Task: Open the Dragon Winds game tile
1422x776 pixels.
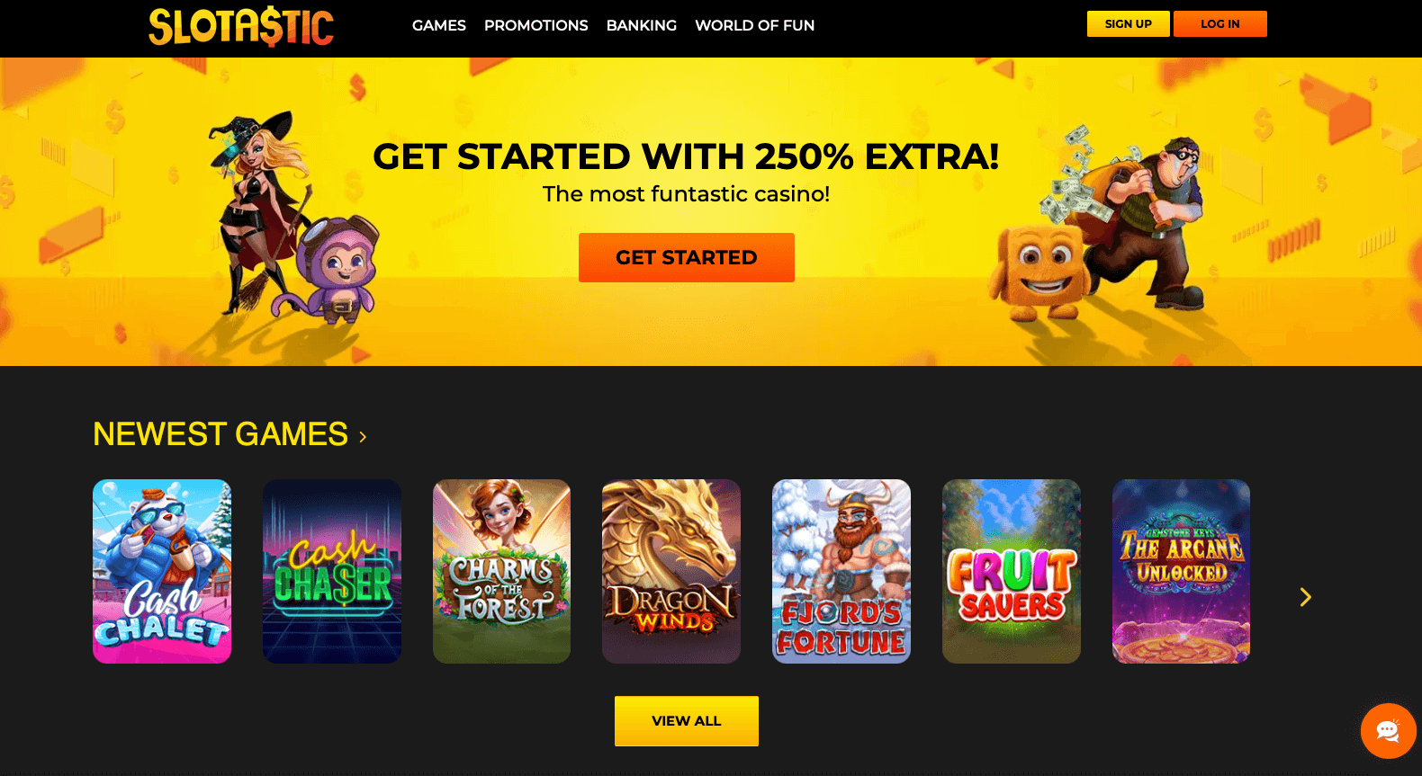Action: (671, 571)
